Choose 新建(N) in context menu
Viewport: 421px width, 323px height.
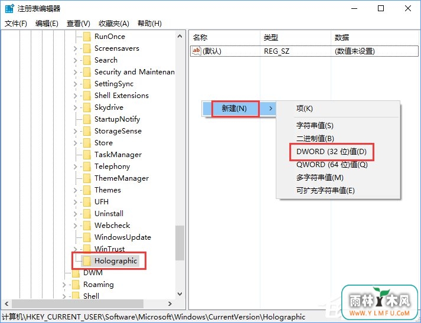[x=239, y=109]
